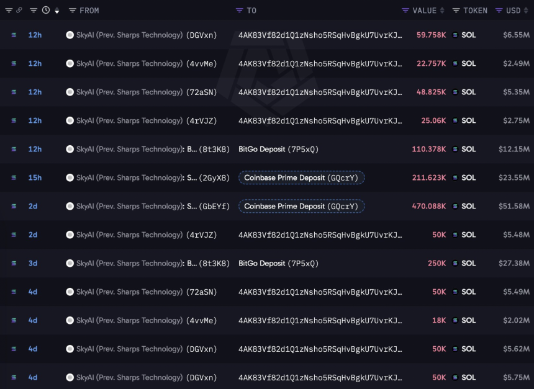Open the 4AK83V... recipient address in the $5.75M row
The height and width of the screenshot is (389, 534).
pyautogui.click(x=320, y=377)
